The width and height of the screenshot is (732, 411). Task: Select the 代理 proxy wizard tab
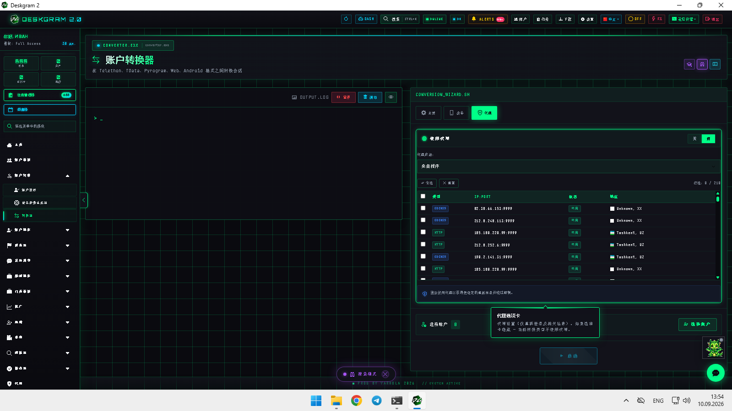tap(484, 113)
